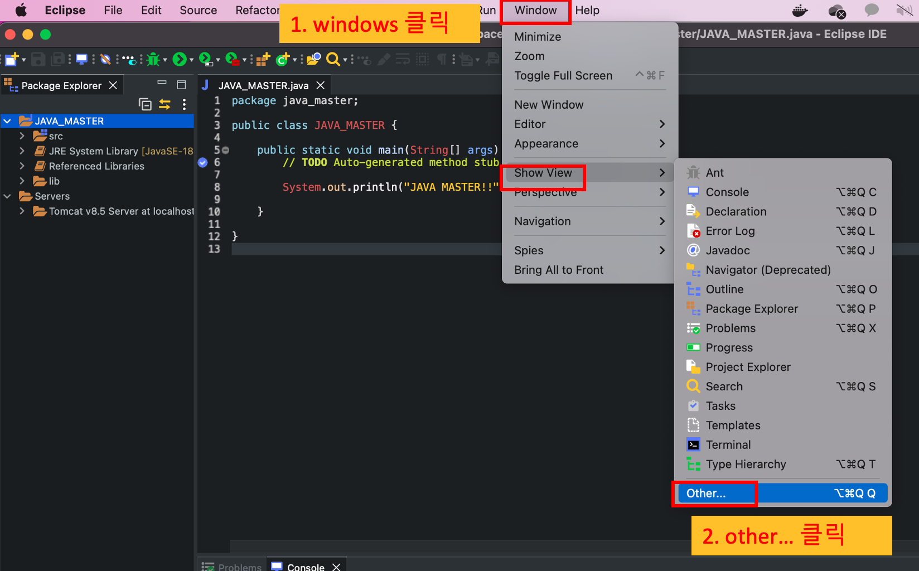Click the Open Type folder icon
Screen dimensions: 919x571
tap(313, 59)
